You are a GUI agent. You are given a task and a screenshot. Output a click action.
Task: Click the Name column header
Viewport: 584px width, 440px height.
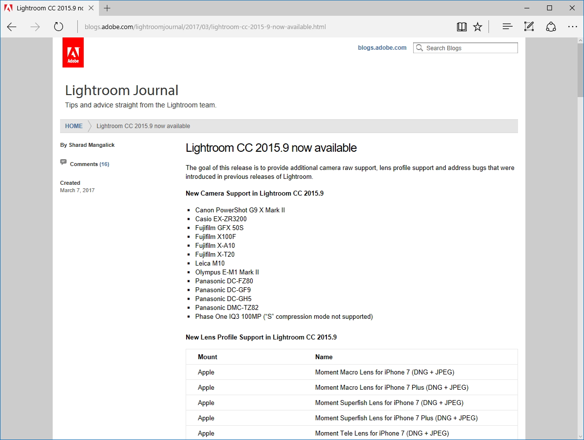coord(324,357)
